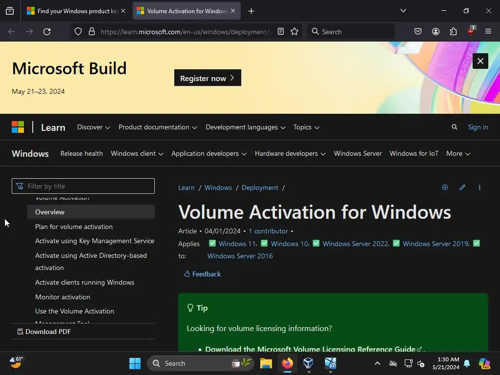Click the taskbar Search box

(201, 363)
